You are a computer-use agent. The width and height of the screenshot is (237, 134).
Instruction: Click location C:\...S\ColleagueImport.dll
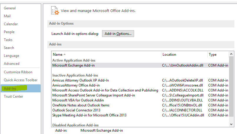point(183,95)
